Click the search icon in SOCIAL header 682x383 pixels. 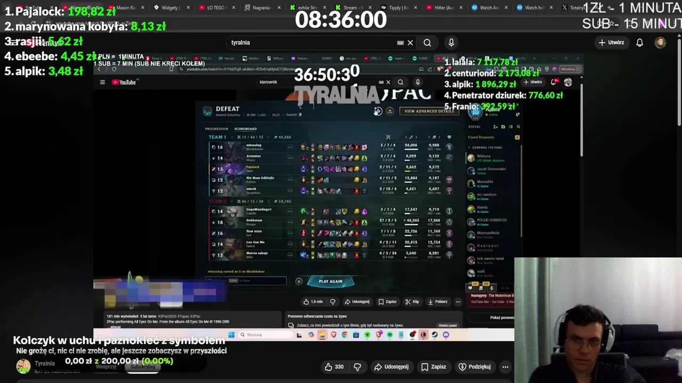pos(518,127)
